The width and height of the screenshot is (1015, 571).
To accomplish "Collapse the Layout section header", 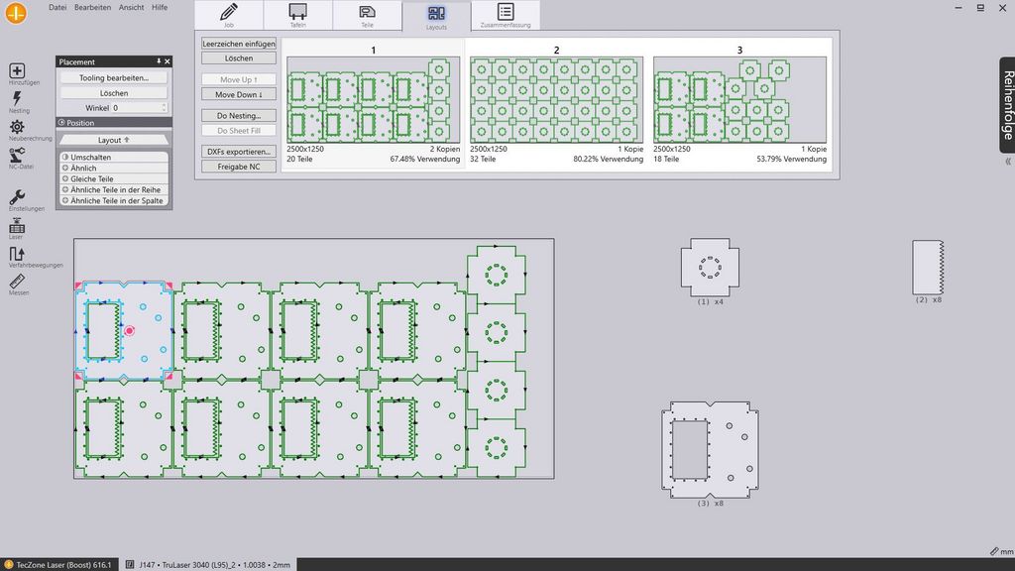I will [112, 141].
